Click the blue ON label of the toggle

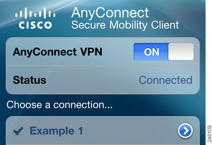151,52
